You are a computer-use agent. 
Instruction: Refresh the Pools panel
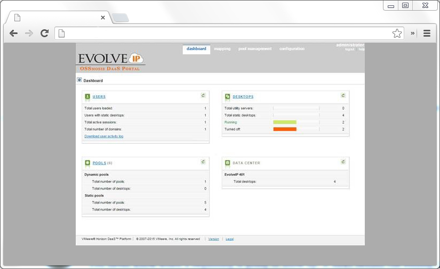(203, 162)
